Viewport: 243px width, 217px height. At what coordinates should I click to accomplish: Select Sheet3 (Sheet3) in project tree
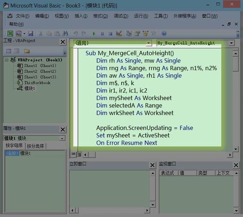[40, 77]
